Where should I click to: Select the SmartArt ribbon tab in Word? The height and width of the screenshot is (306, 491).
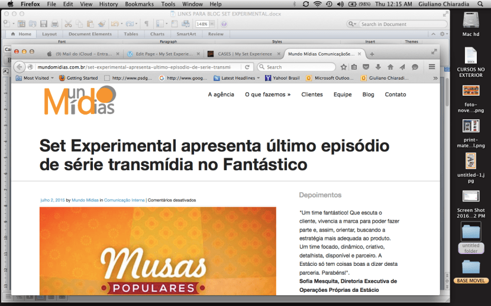[186, 34]
